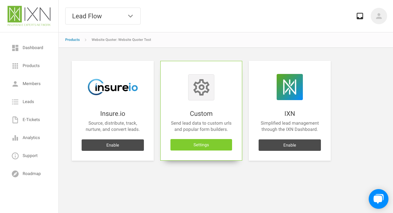Click the breadcrumb separator chevron

point(86,40)
